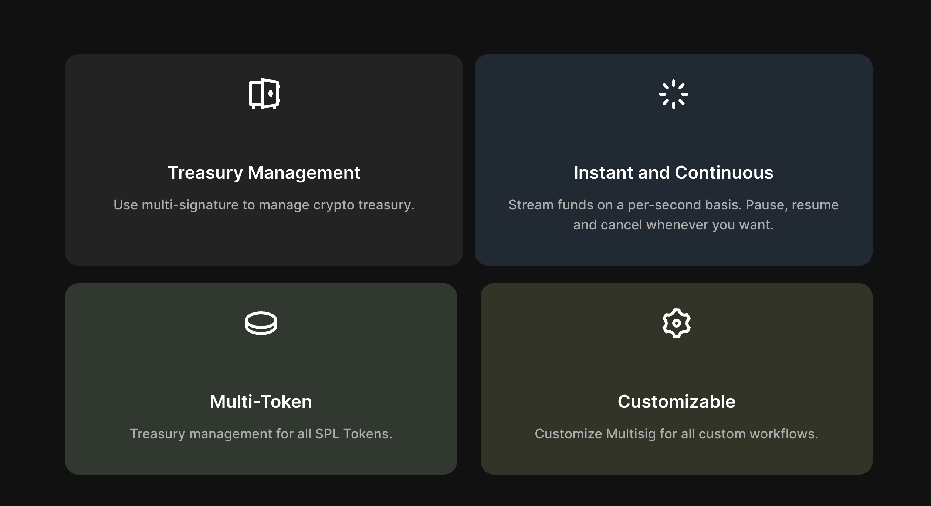Select the SPL Tokens description text
The image size is (931, 506).
261,434
